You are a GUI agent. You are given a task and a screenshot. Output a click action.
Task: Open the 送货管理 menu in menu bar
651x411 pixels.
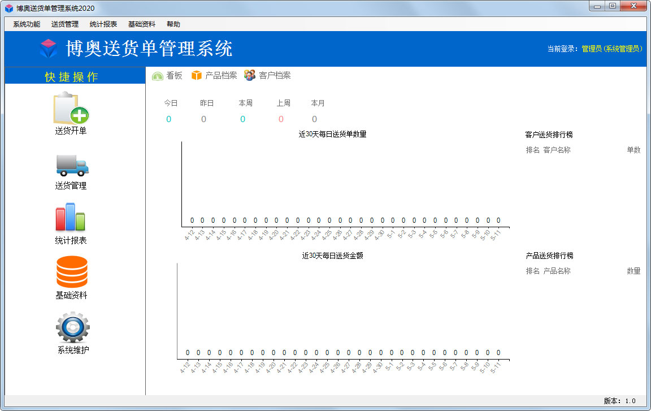pyautogui.click(x=65, y=24)
